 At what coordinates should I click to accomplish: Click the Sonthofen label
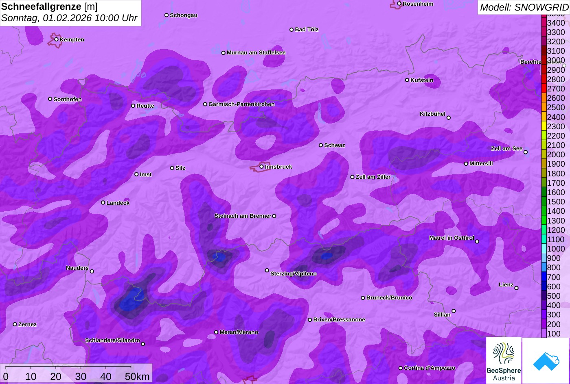(x=68, y=99)
